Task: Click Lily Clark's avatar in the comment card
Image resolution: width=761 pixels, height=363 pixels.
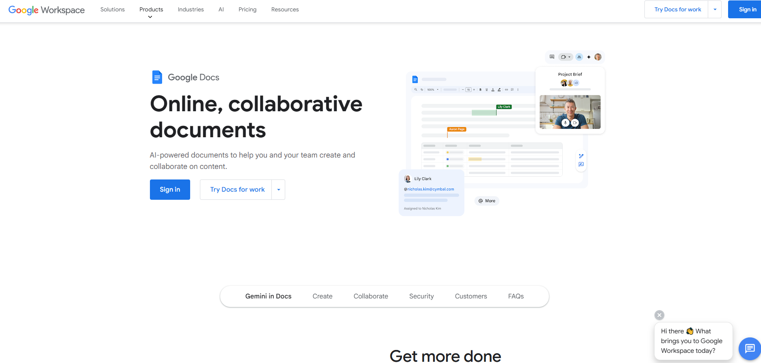Action: [x=408, y=179]
